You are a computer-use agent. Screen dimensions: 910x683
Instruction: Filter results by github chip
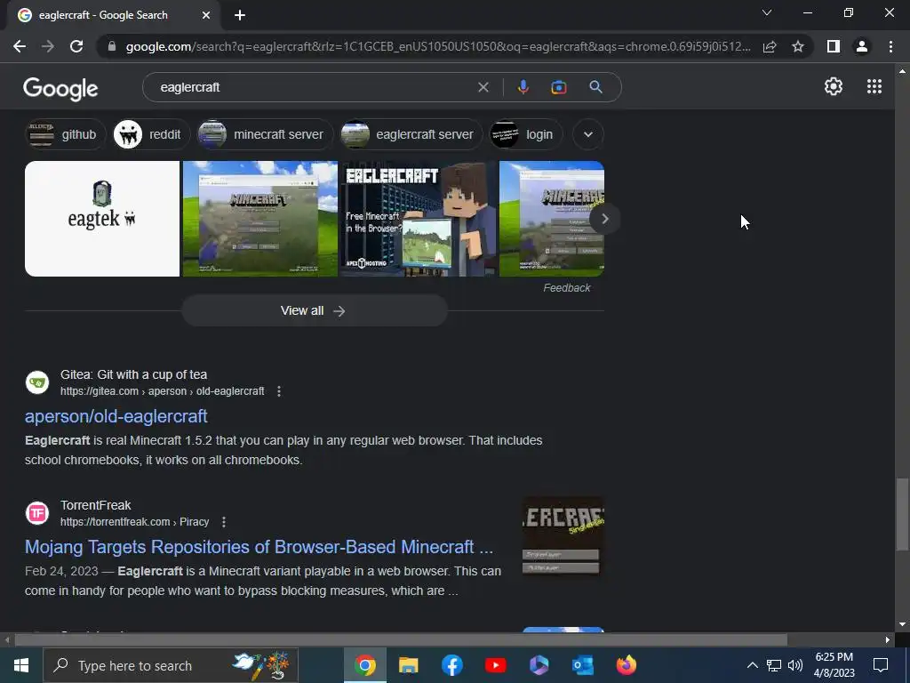[66, 135]
